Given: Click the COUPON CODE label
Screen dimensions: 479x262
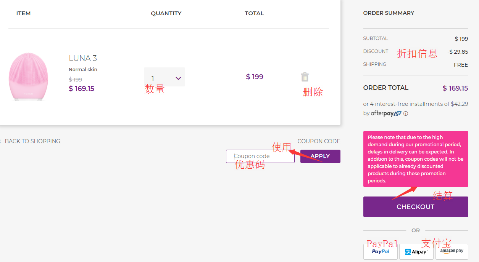Looking at the screenshot, I should click(319, 141).
